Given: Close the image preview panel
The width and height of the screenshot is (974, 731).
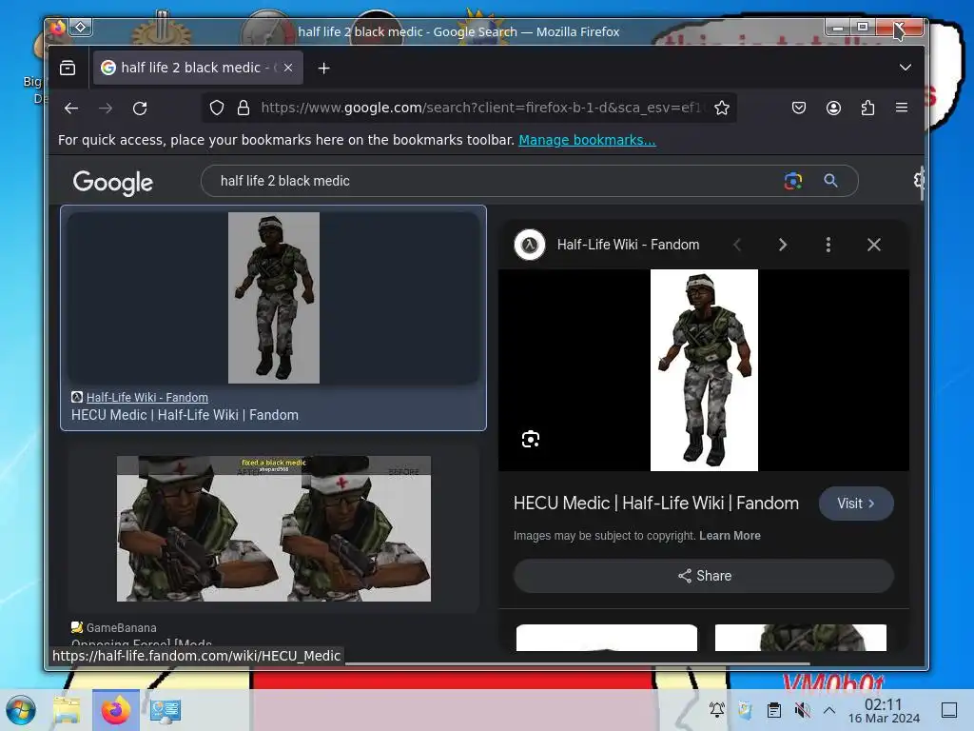Looking at the screenshot, I should pos(873,245).
